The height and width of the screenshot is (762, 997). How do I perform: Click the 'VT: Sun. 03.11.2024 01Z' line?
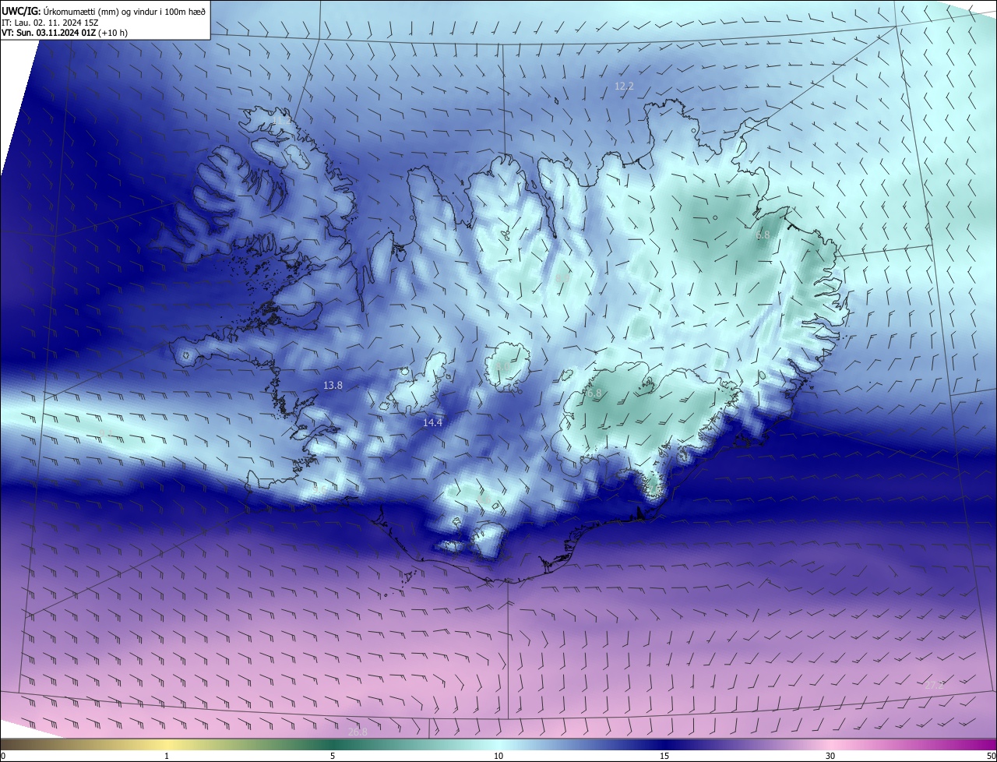coord(49,34)
